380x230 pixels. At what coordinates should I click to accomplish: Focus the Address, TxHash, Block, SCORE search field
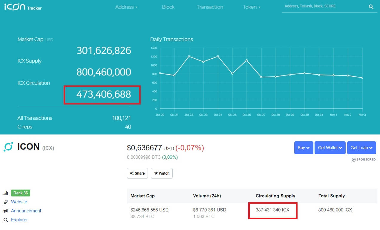click(324, 6)
